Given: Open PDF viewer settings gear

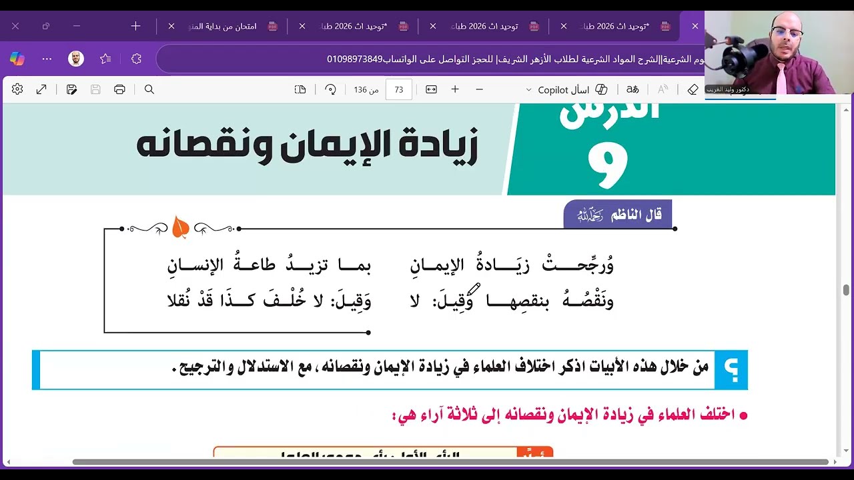Looking at the screenshot, I should click(x=17, y=89).
